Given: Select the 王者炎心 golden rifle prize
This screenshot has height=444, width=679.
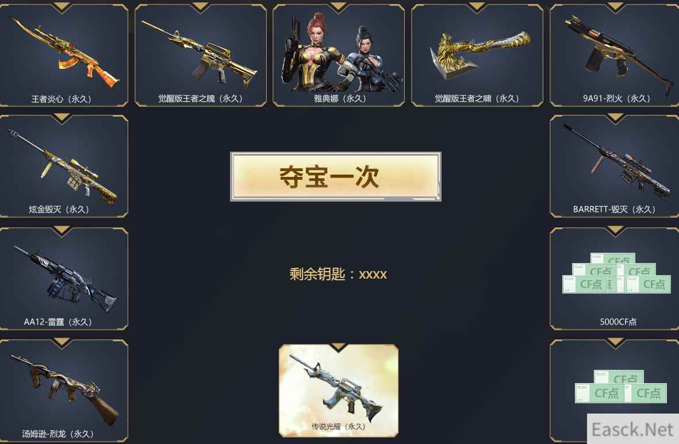Looking at the screenshot, I should [63, 55].
